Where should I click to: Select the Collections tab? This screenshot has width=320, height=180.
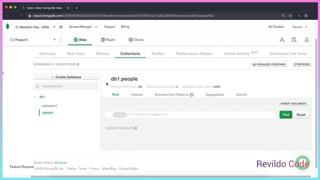pyautogui.click(x=130, y=53)
